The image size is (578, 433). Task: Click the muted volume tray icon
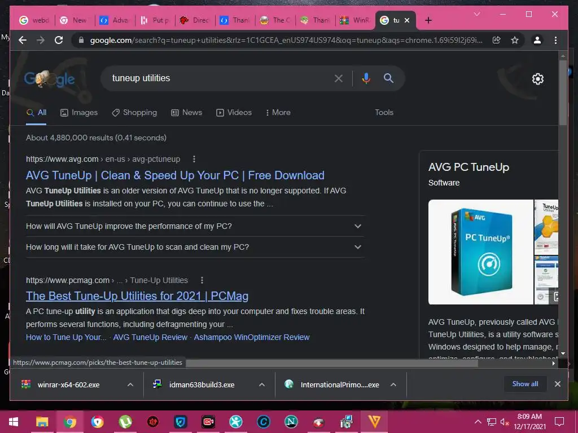point(504,422)
